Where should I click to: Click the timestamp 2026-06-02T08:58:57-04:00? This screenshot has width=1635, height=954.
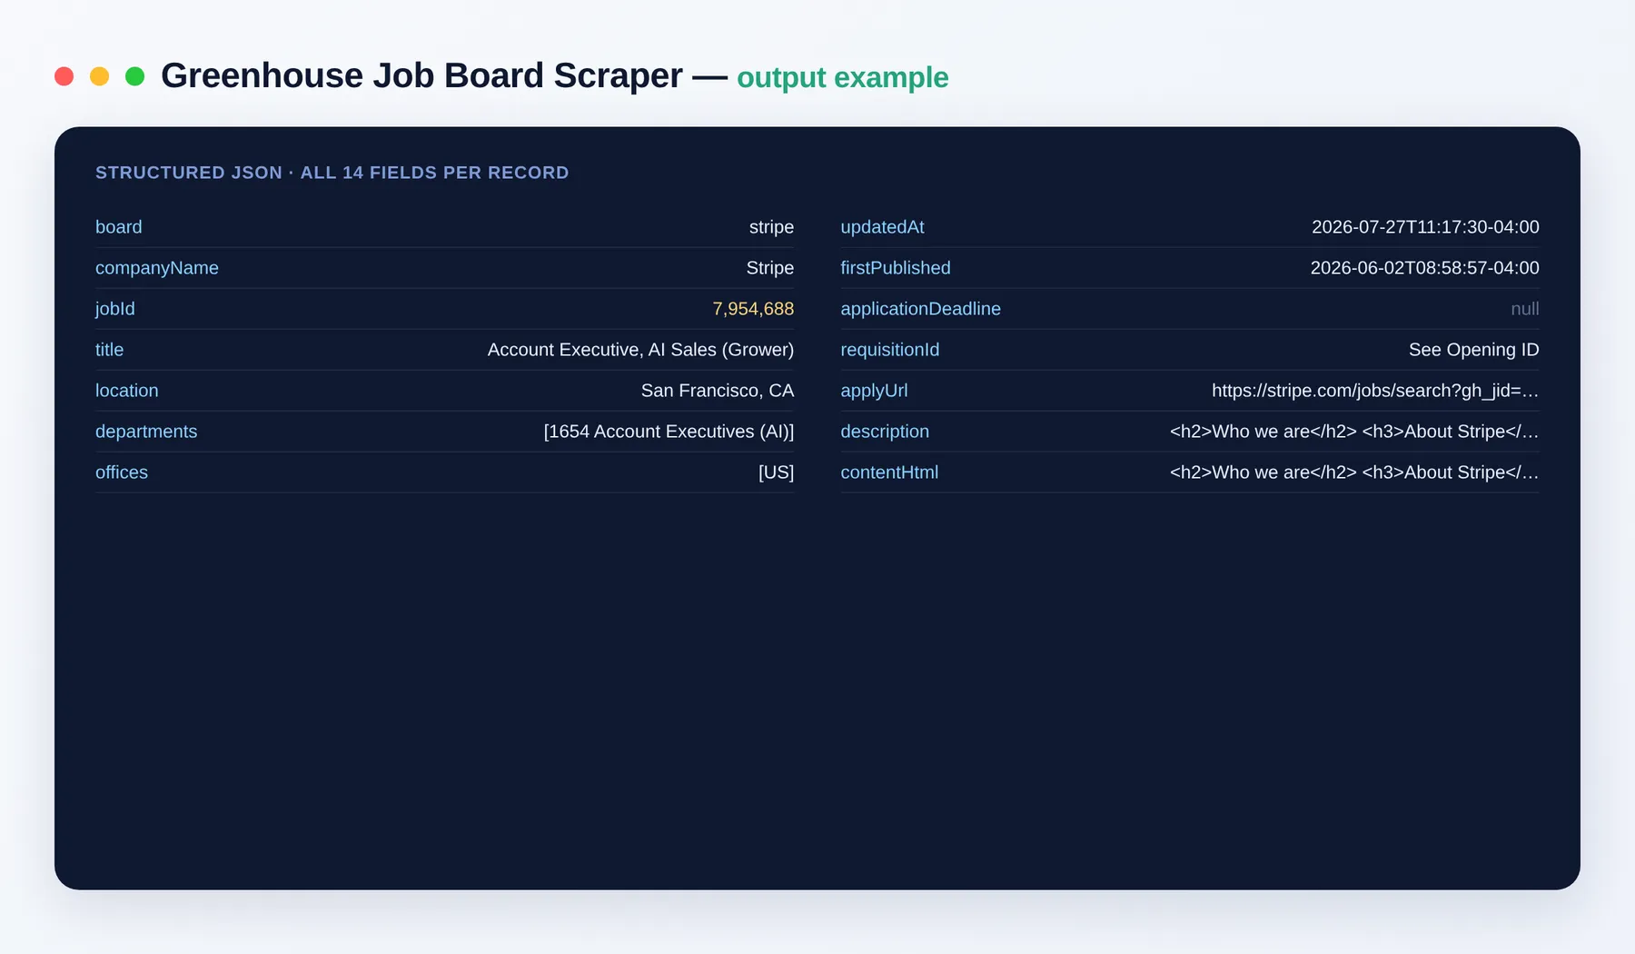[x=1424, y=268]
